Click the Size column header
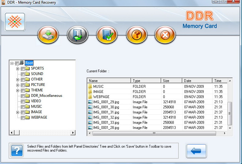Viewport: 242px width, 164px height. [171, 81]
